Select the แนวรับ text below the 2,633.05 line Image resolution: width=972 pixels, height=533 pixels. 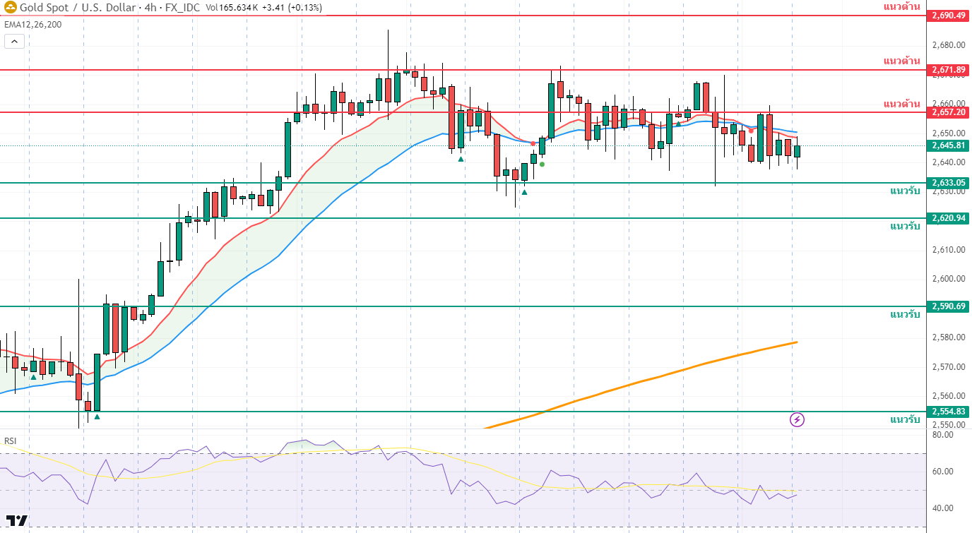pyautogui.click(x=905, y=191)
